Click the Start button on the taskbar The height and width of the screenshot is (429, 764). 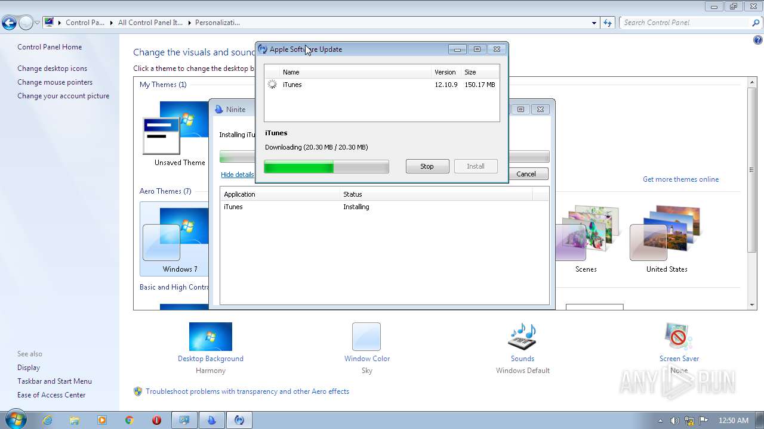click(15, 419)
